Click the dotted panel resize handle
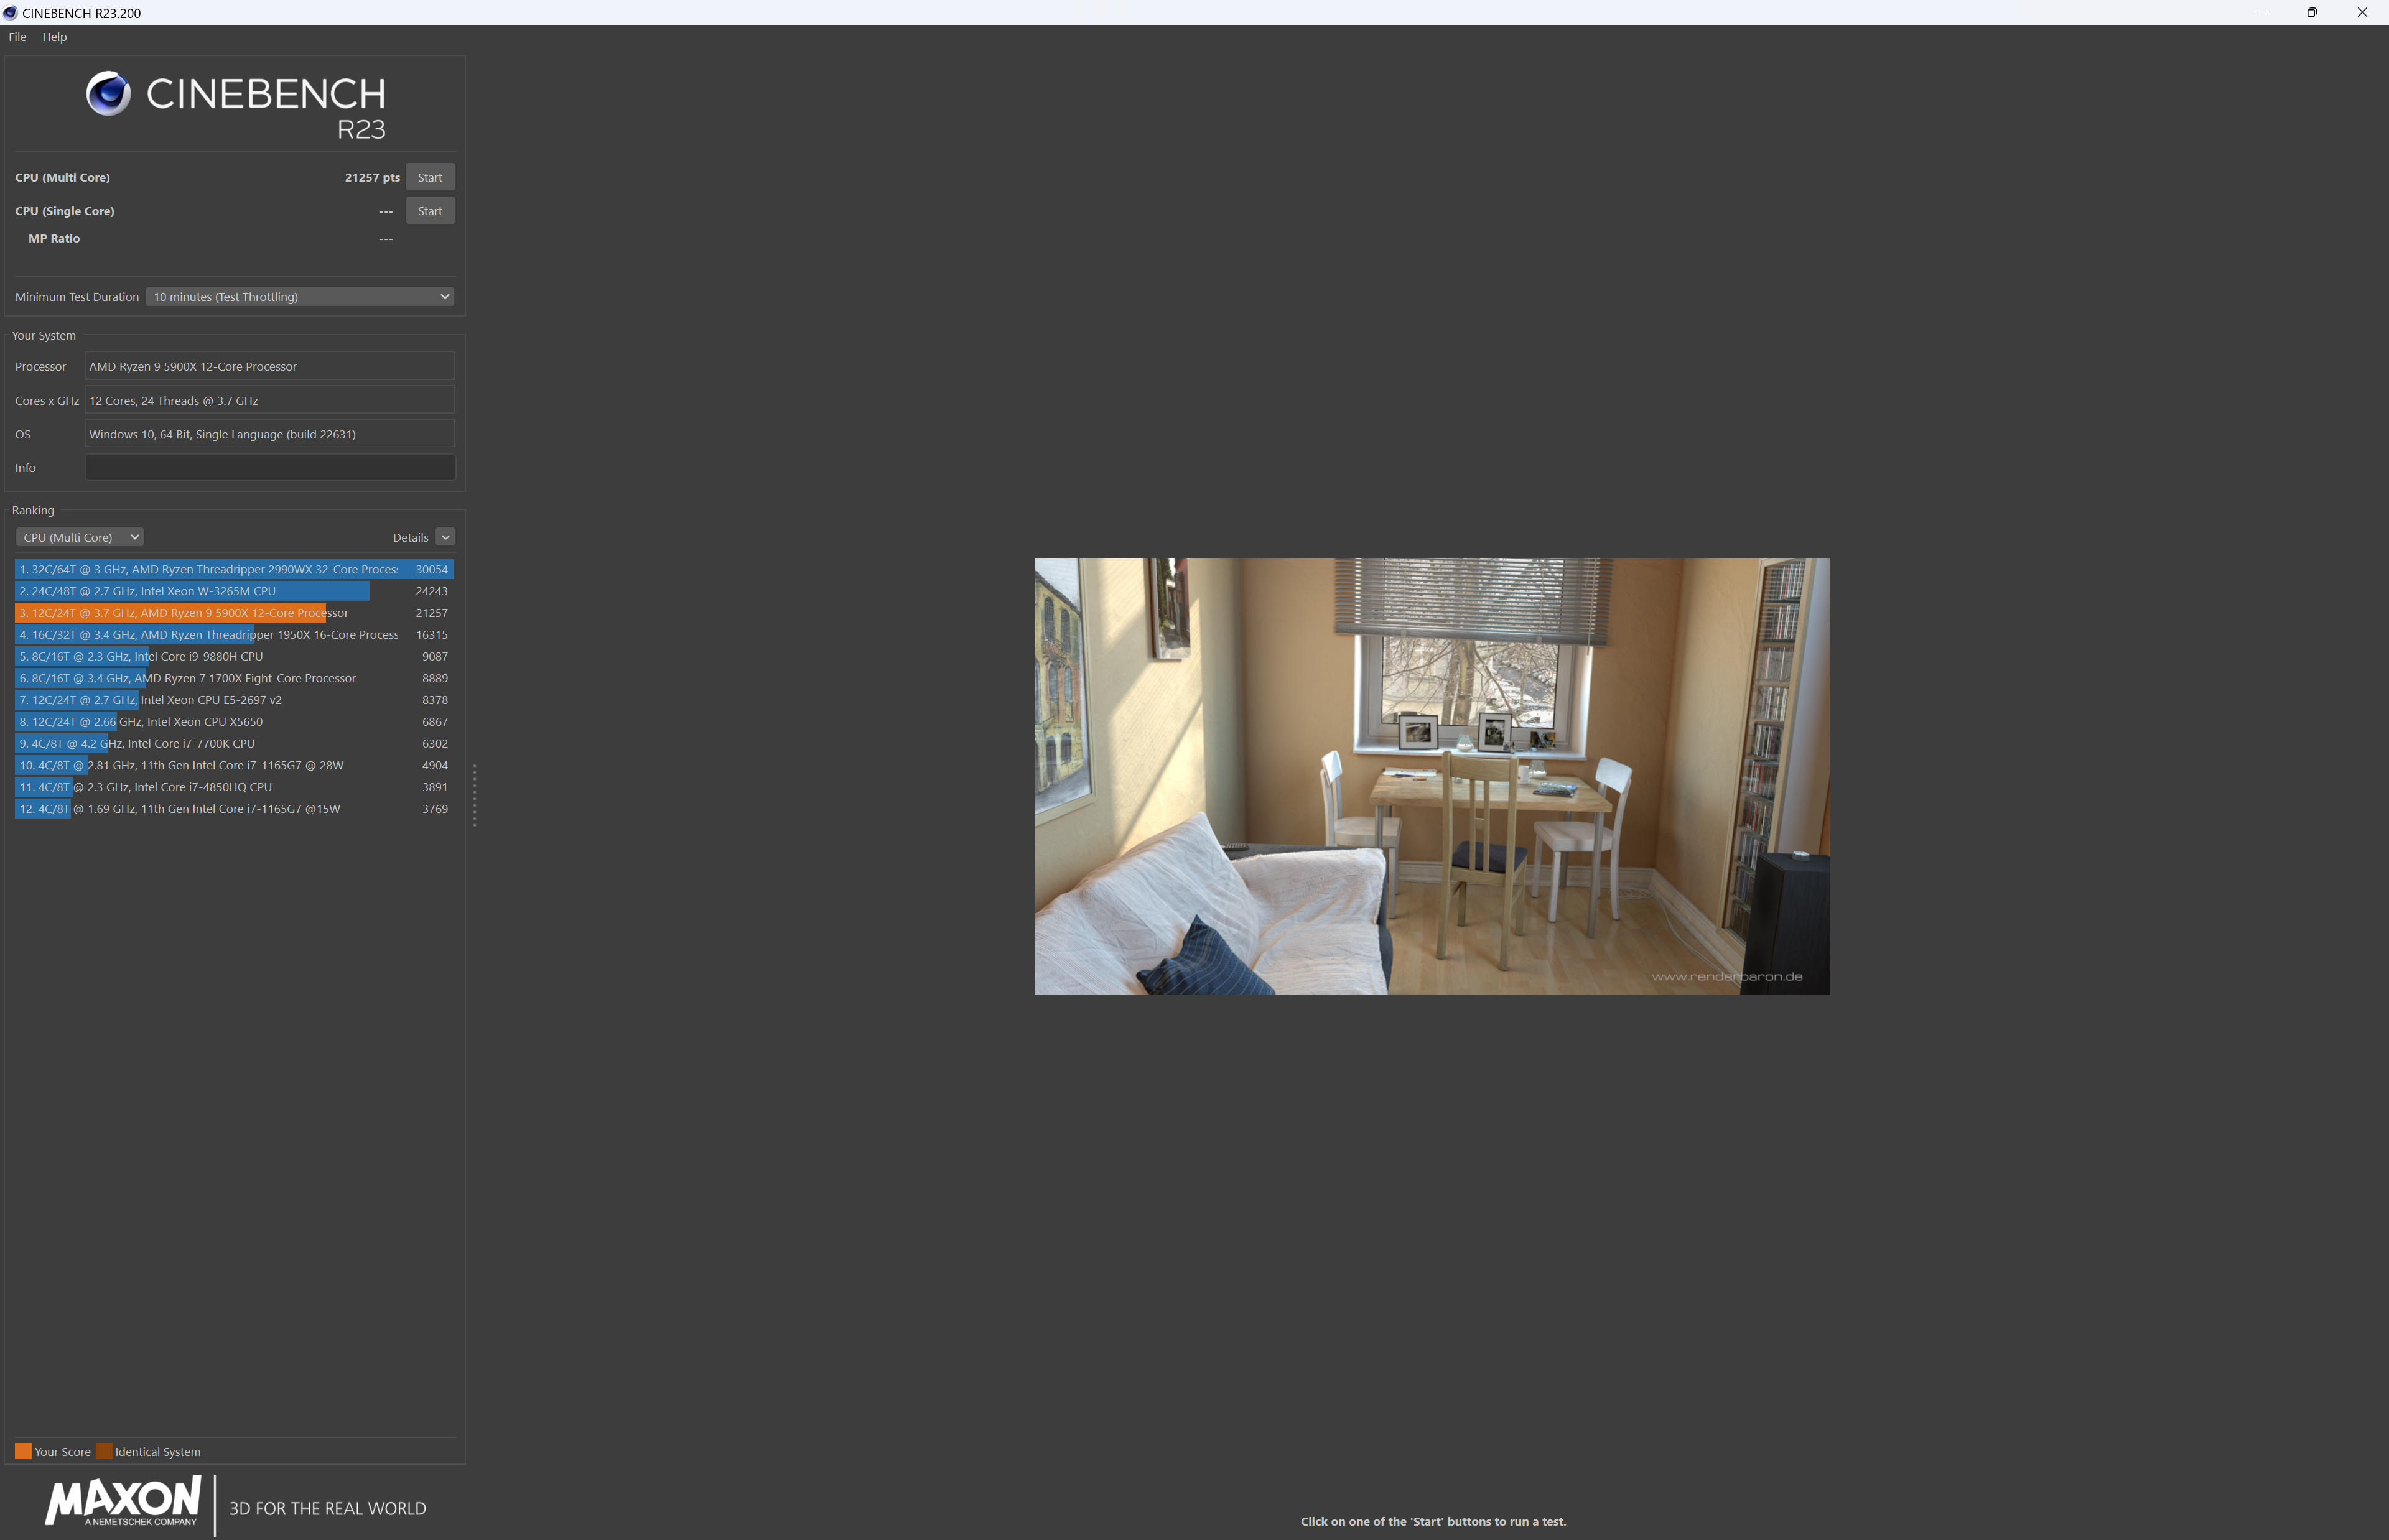 click(x=474, y=795)
